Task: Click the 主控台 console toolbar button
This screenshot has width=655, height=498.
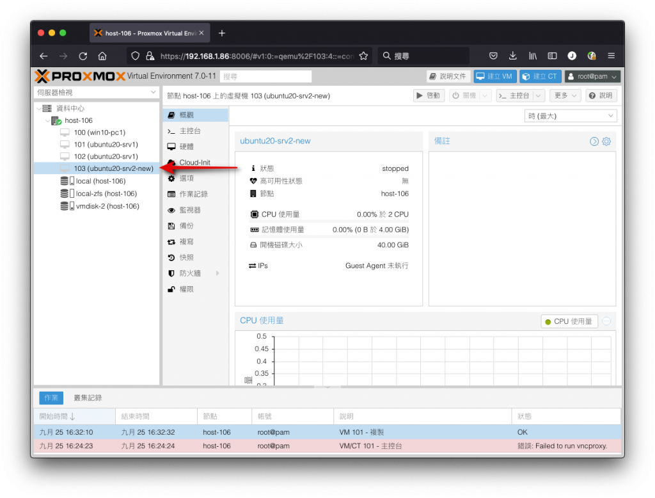Action: coord(515,96)
